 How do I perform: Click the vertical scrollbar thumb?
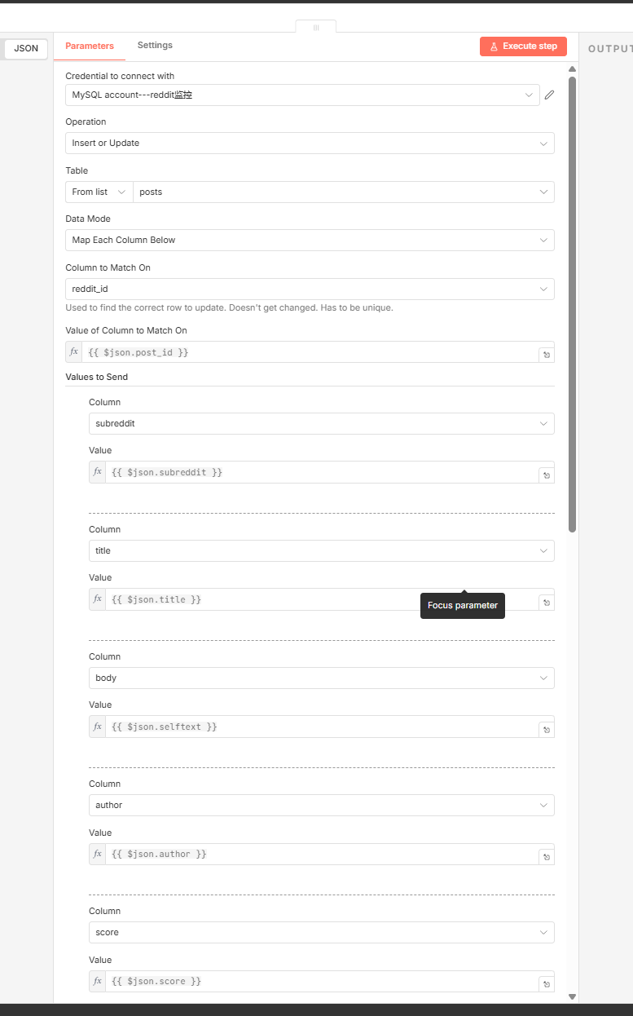(x=572, y=302)
